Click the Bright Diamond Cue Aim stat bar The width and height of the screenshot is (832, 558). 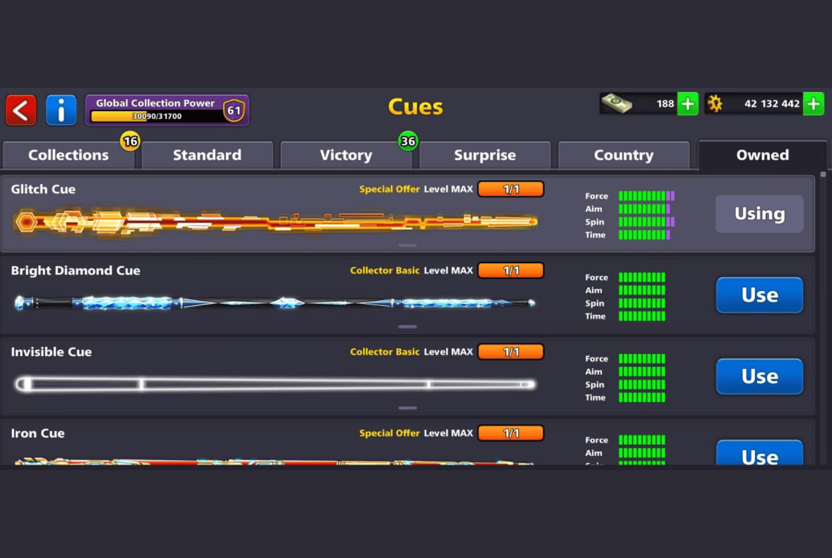(x=642, y=290)
